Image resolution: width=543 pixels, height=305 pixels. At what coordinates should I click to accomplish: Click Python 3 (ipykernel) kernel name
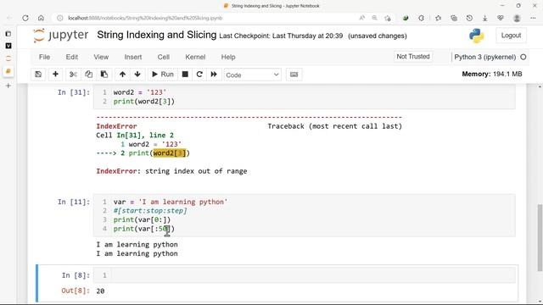click(484, 57)
